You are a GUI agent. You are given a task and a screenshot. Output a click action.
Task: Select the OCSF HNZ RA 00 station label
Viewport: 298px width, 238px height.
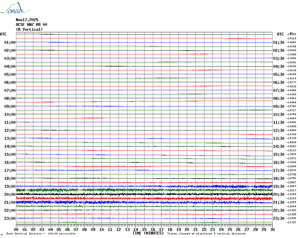[31, 25]
